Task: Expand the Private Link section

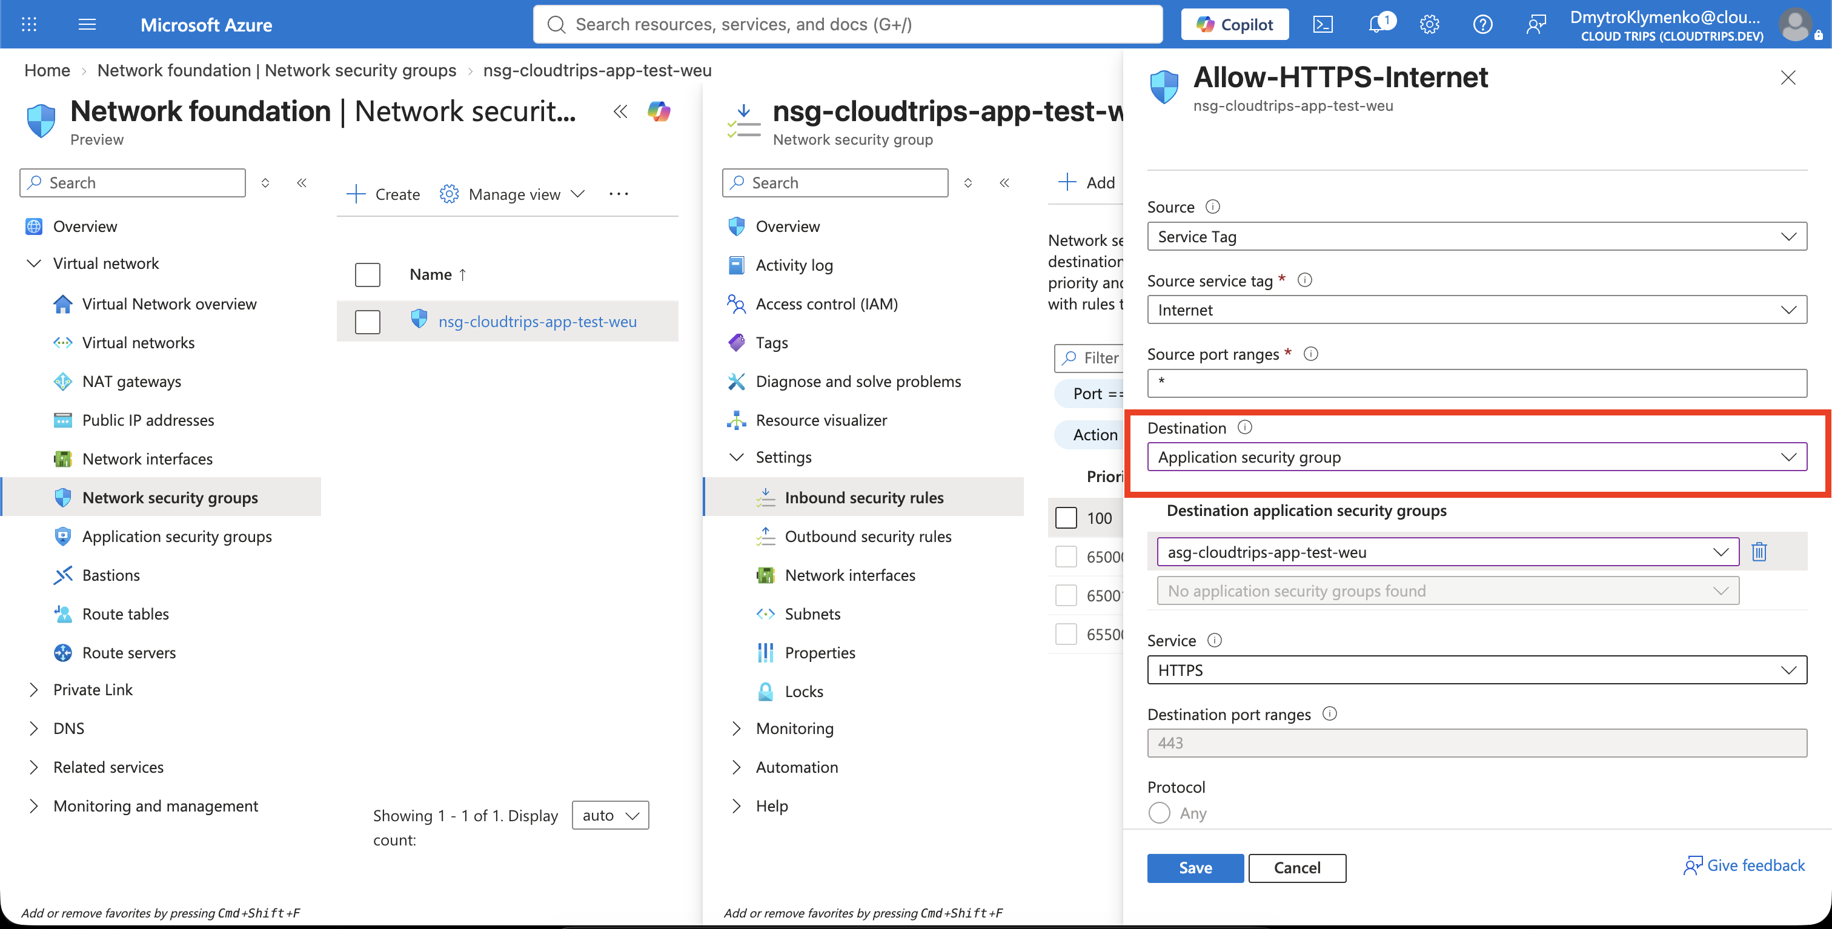Action: pos(33,689)
